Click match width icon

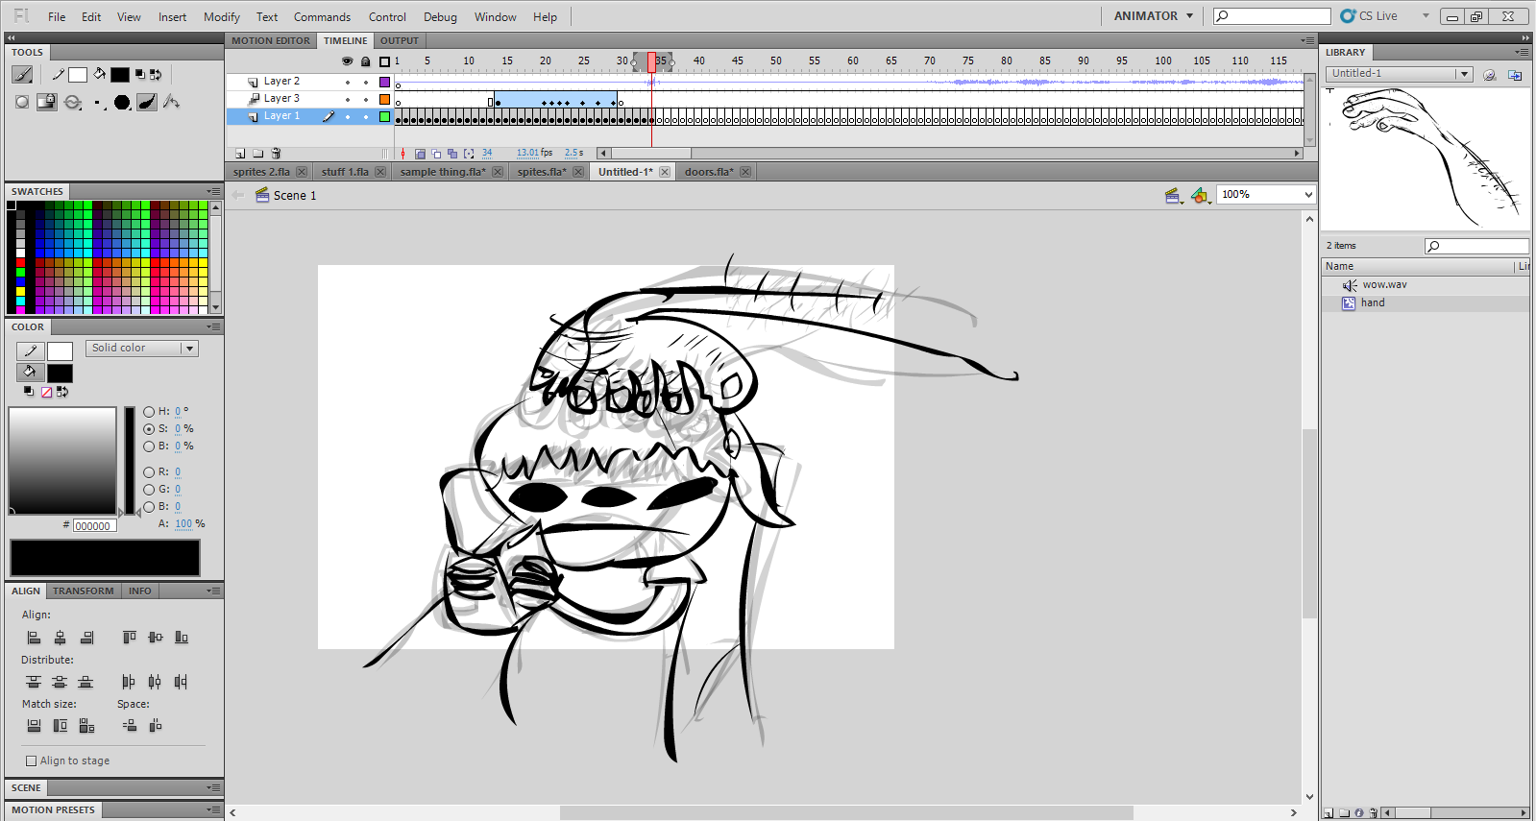(34, 726)
